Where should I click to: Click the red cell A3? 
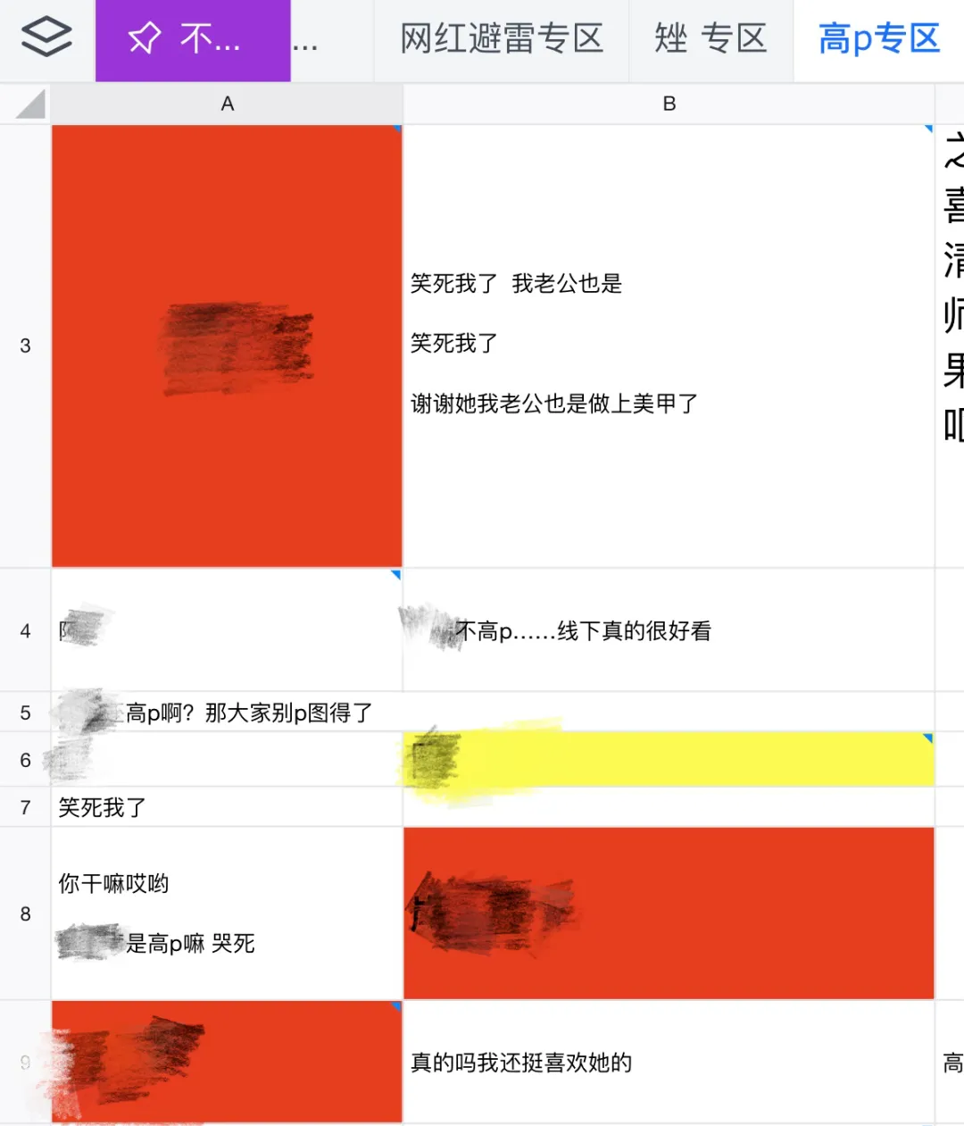[x=227, y=346]
